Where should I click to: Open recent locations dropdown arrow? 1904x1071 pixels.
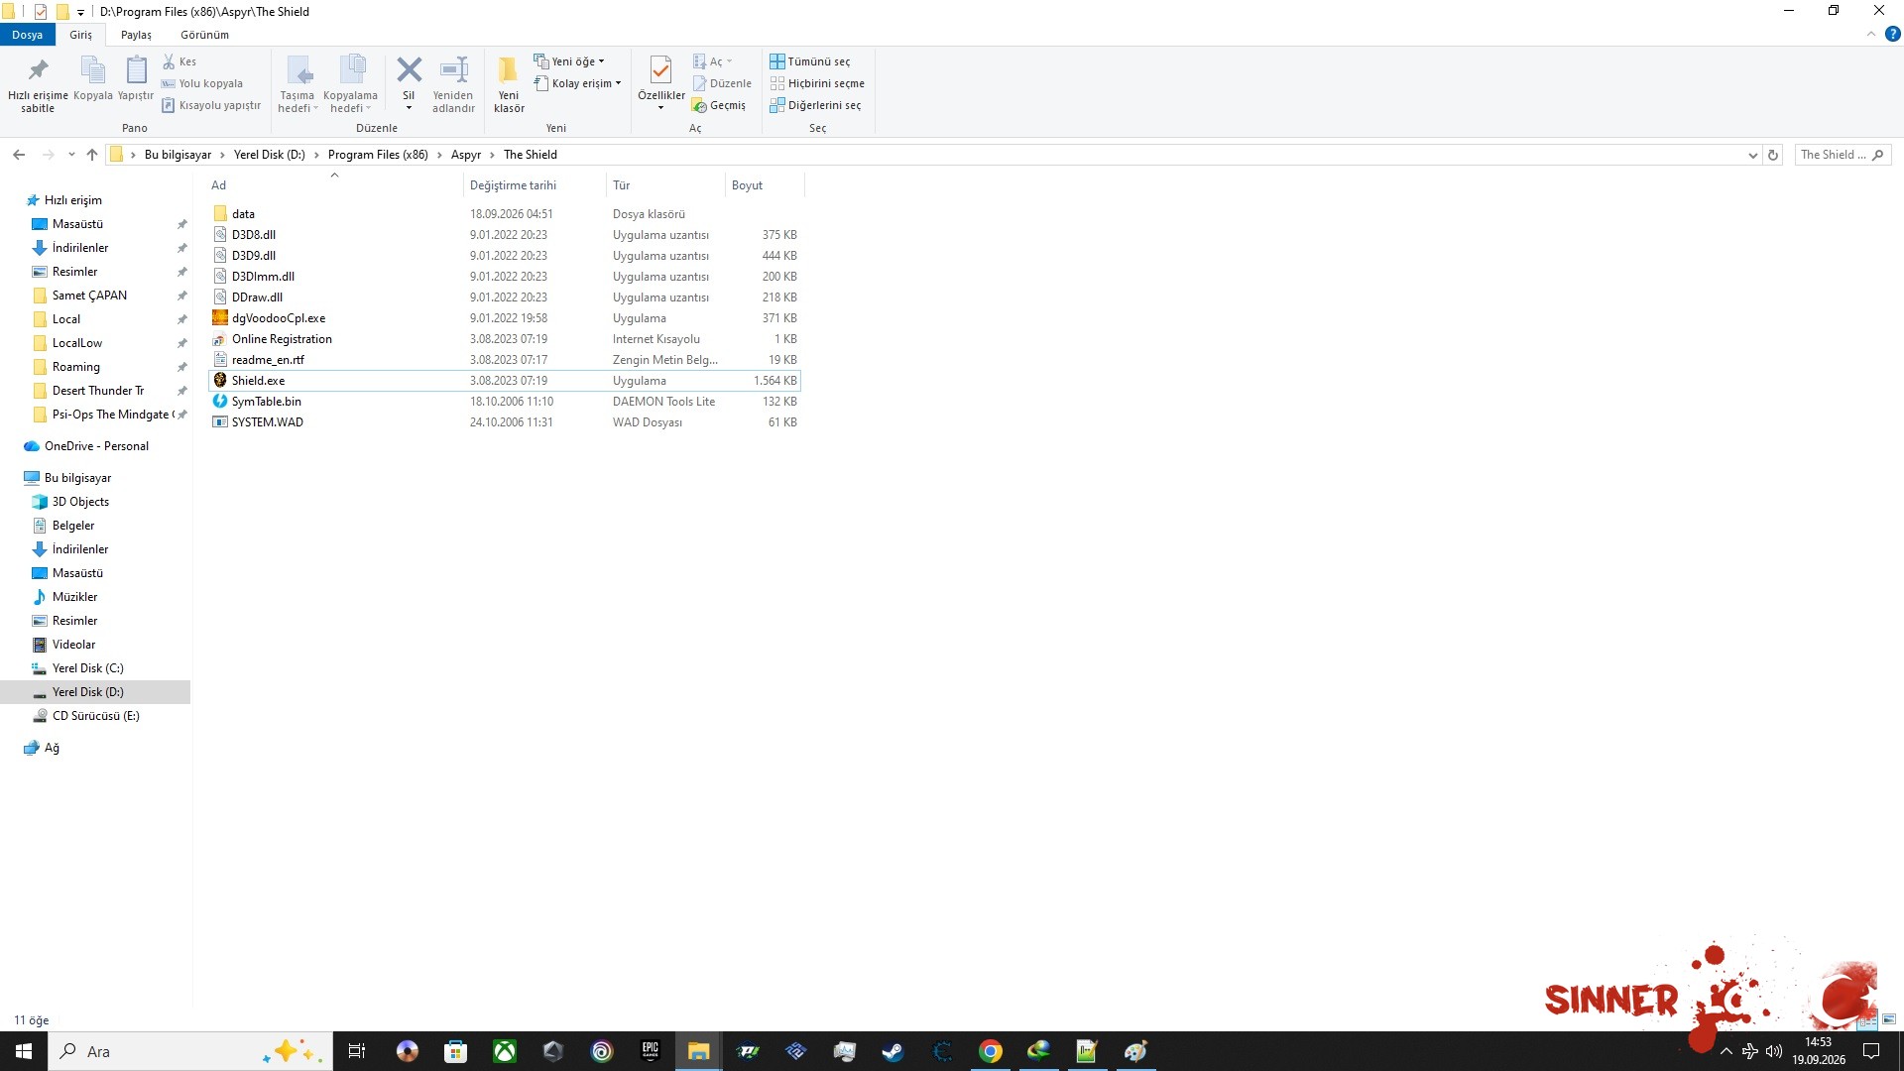tap(71, 155)
